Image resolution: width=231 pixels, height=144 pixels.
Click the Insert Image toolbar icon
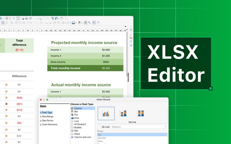[x=23, y=18]
